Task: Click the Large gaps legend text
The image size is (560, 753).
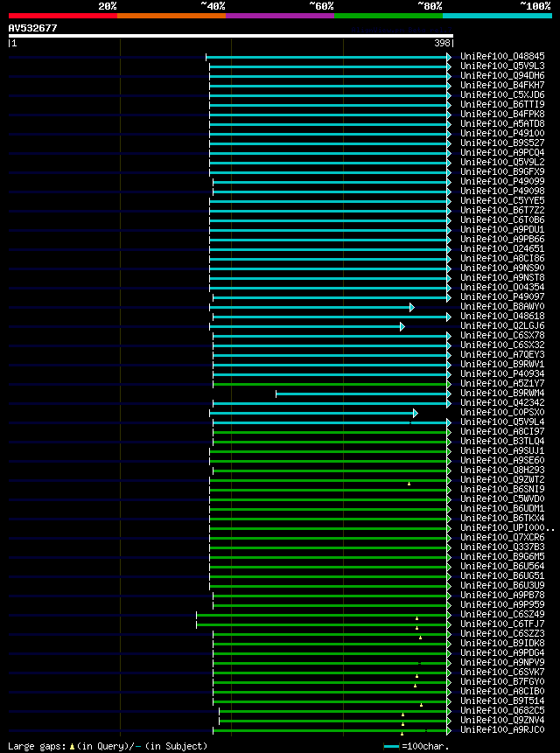Action: click(108, 746)
